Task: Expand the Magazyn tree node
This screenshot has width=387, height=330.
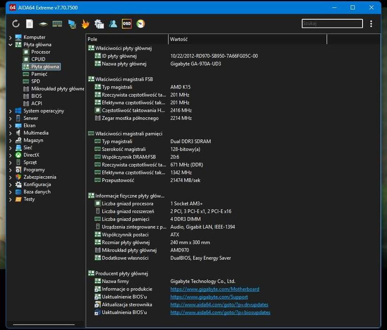Action: point(10,140)
